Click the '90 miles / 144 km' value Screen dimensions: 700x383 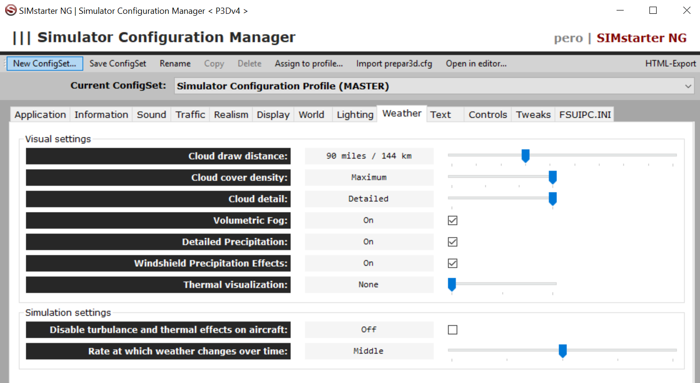tap(369, 156)
